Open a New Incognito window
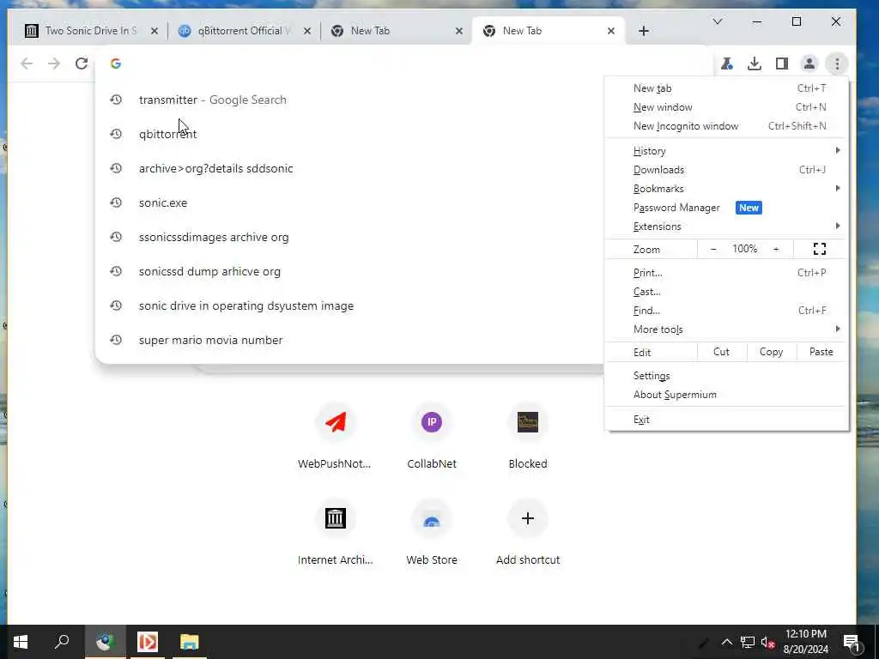This screenshot has width=879, height=659. pyautogui.click(x=726, y=126)
